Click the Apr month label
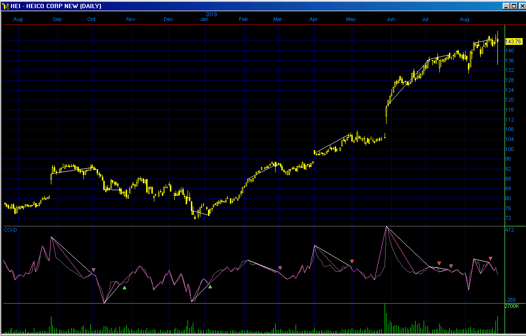Image resolution: width=526 pixels, height=336 pixels. coord(313,19)
